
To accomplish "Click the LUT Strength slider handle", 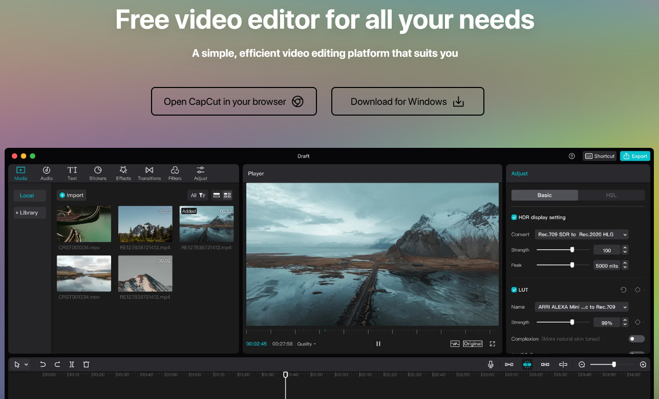I will pos(572,322).
